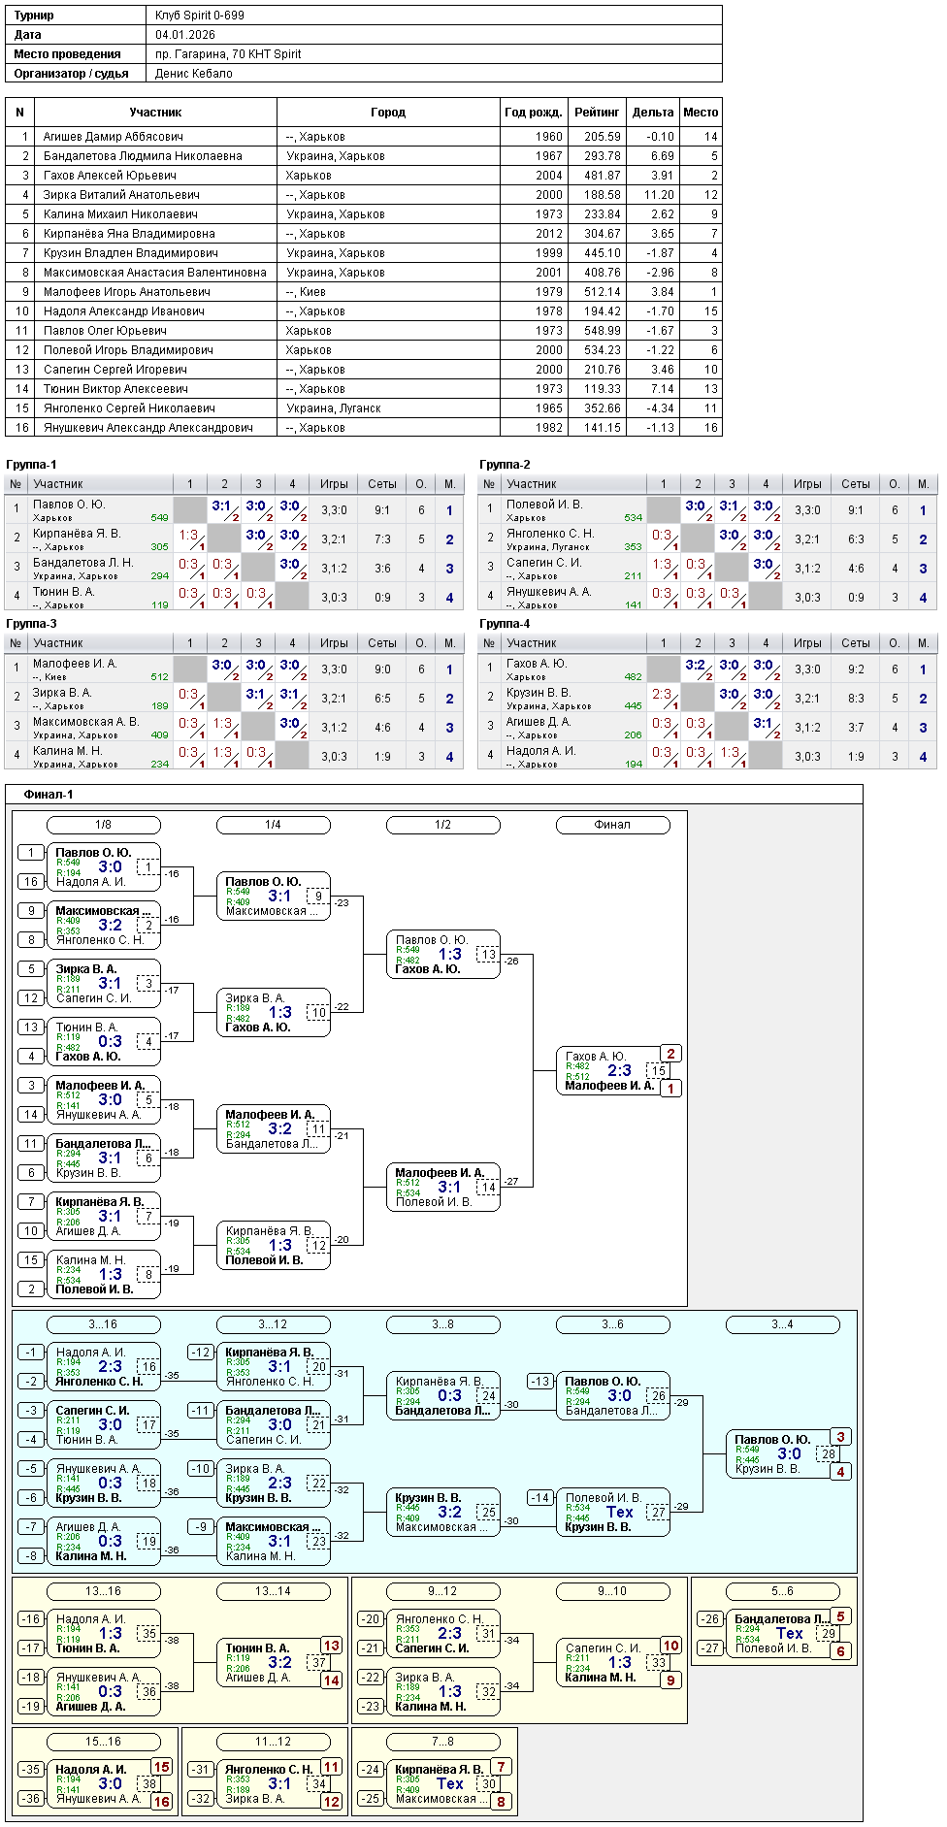Select participant 'Кирпанёва Яна Владимировна'

[129, 234]
